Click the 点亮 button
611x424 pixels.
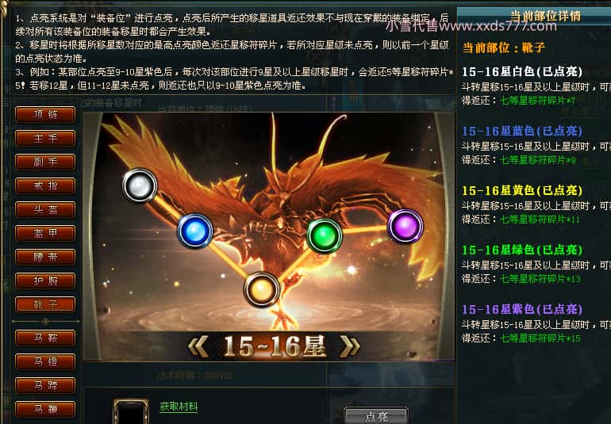tap(376, 416)
